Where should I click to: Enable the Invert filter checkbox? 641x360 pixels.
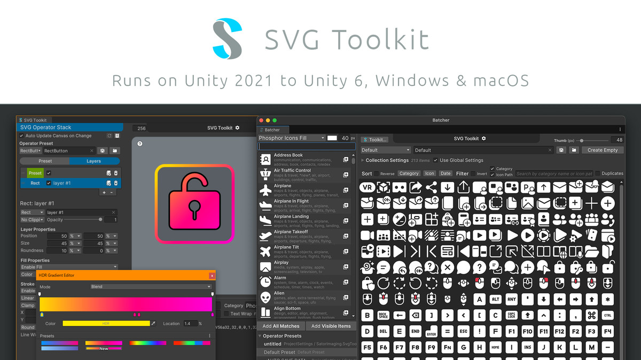pos(473,173)
